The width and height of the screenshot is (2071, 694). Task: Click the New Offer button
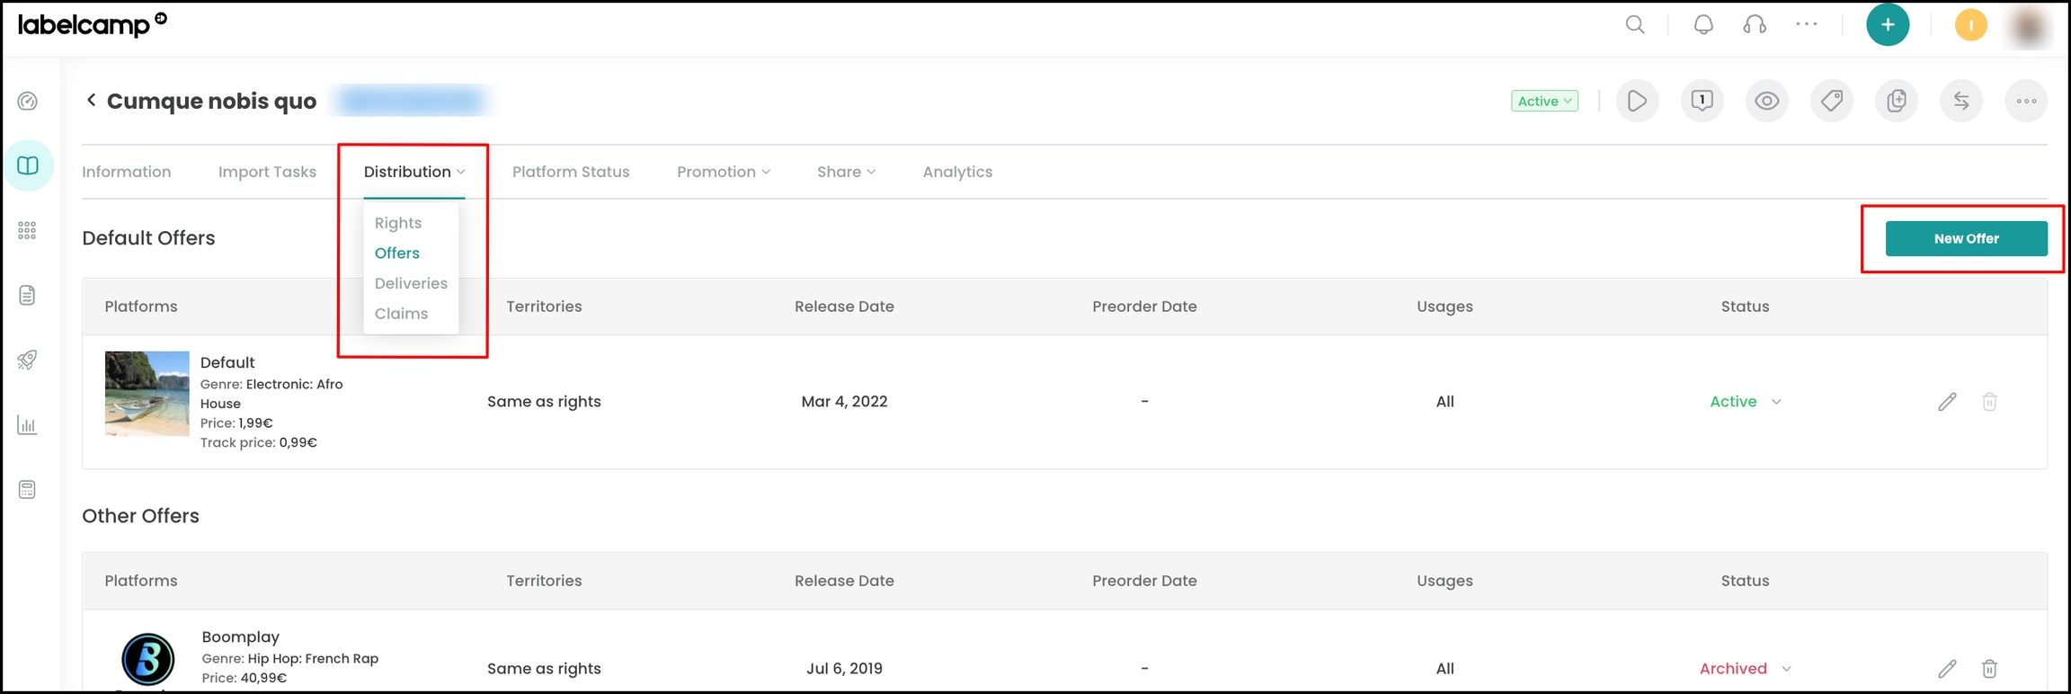pyautogui.click(x=1966, y=238)
